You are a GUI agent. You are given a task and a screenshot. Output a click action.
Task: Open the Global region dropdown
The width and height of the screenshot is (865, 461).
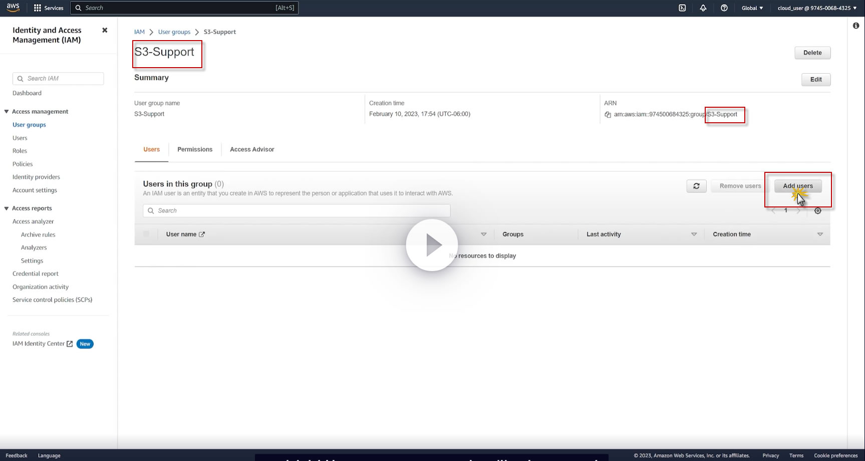coord(752,8)
